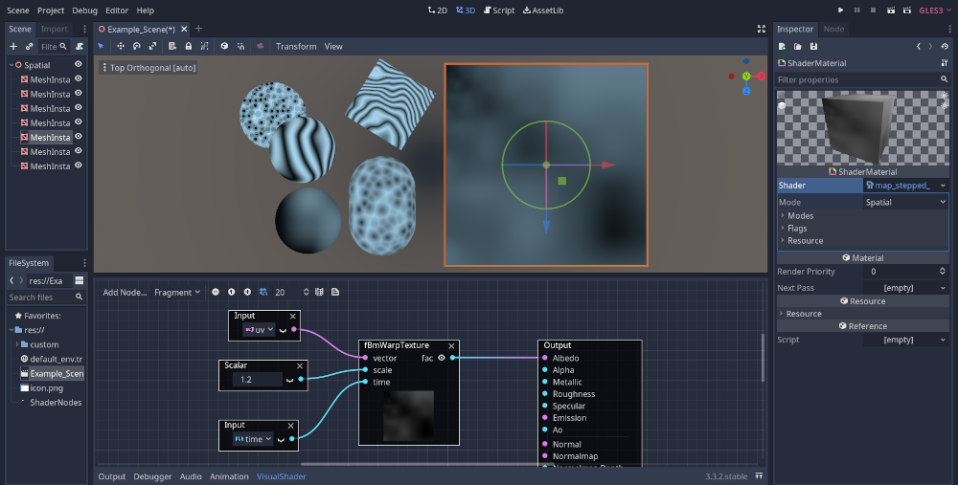The height and width of the screenshot is (485, 958).
Task: Switch to the Import tab
Action: (55, 29)
